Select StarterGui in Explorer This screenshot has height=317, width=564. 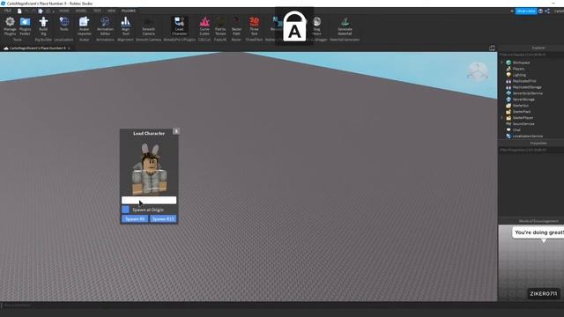pyautogui.click(x=521, y=106)
